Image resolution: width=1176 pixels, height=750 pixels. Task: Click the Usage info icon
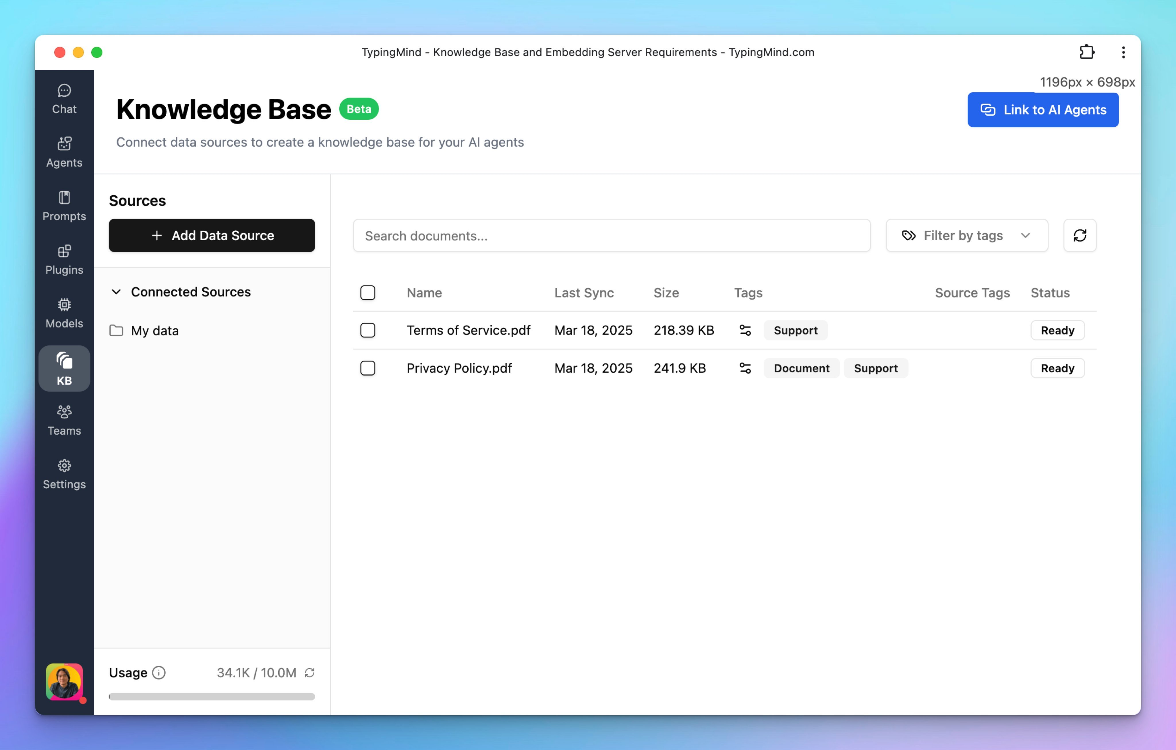click(159, 673)
